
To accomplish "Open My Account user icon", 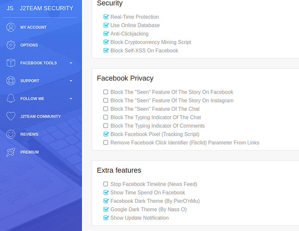I will [11, 27].
